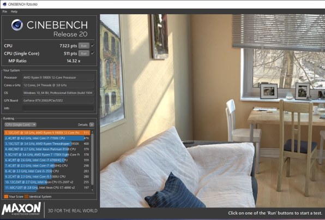Open the Help menu

[14, 11]
